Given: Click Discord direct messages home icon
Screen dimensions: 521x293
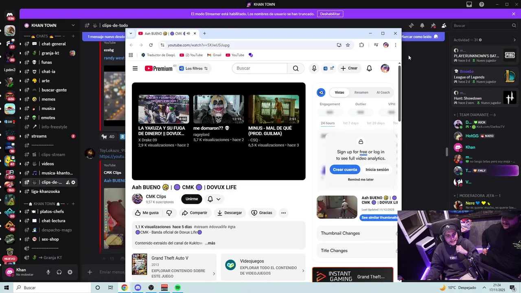Looking at the screenshot, I should (10, 16).
